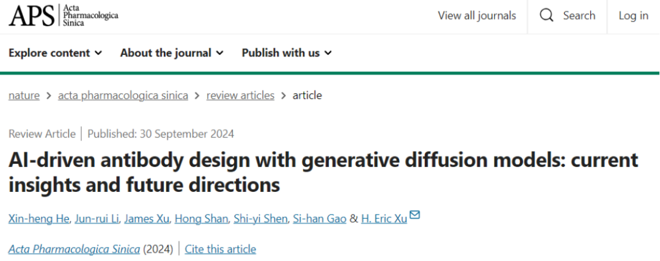The image size is (660, 261).
Task: Click the Log in link
Action: pyautogui.click(x=633, y=16)
